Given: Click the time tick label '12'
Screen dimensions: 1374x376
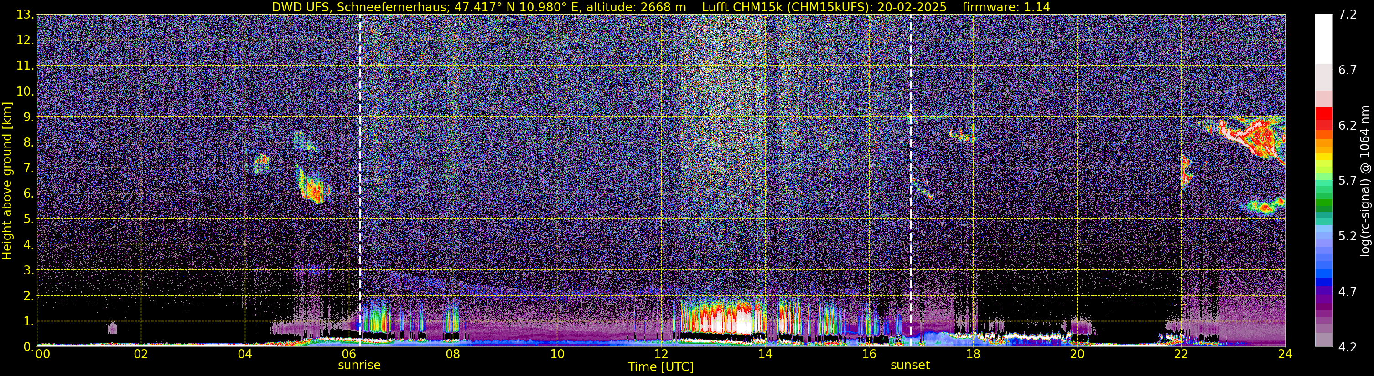Looking at the screenshot, I should pos(661,354).
